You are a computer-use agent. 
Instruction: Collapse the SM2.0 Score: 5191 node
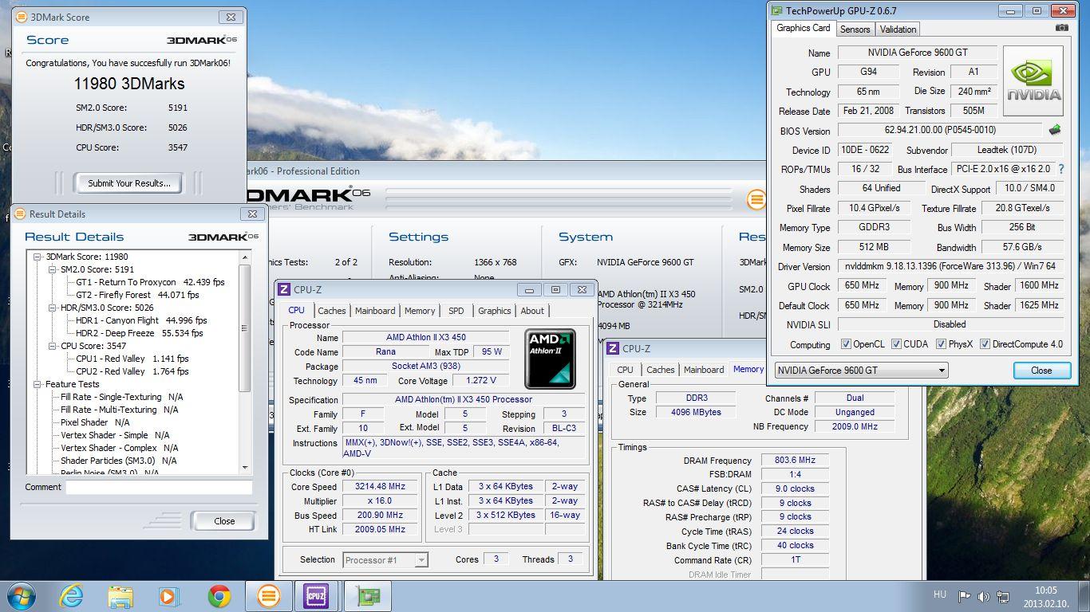click(x=53, y=269)
